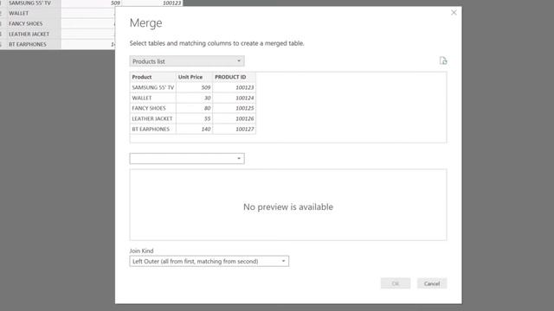Click the greyed OK button
The image size is (554, 311).
point(396,283)
